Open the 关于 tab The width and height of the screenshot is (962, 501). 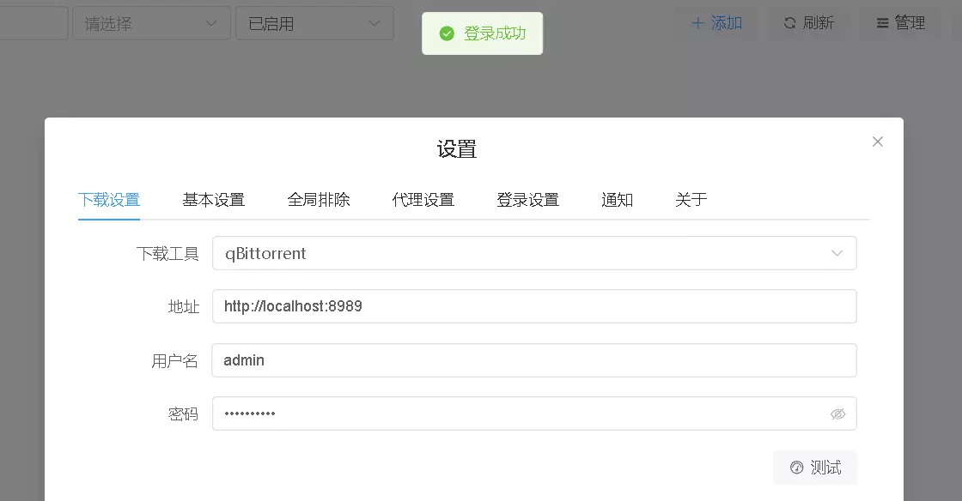691,200
